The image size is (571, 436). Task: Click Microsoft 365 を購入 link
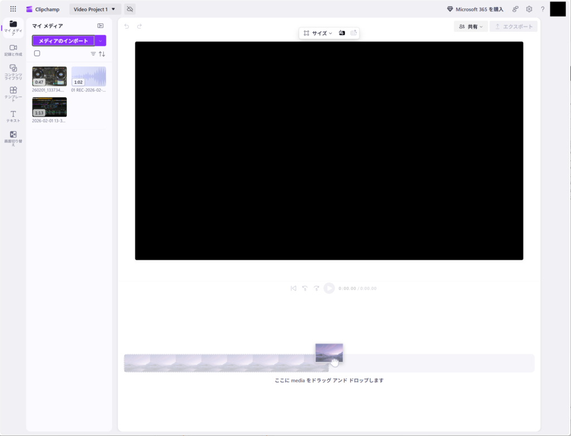click(x=475, y=9)
